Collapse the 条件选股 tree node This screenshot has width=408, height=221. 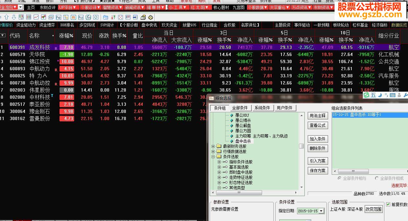pos(213,157)
